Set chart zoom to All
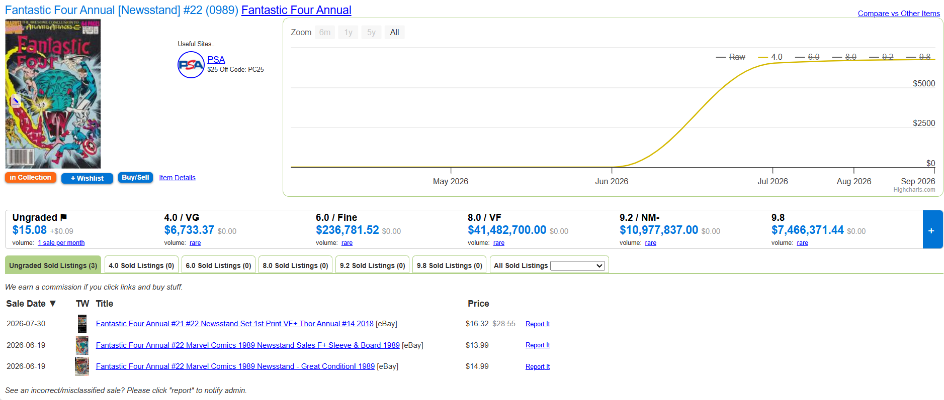Viewport: 944px width, 400px height. tap(394, 33)
